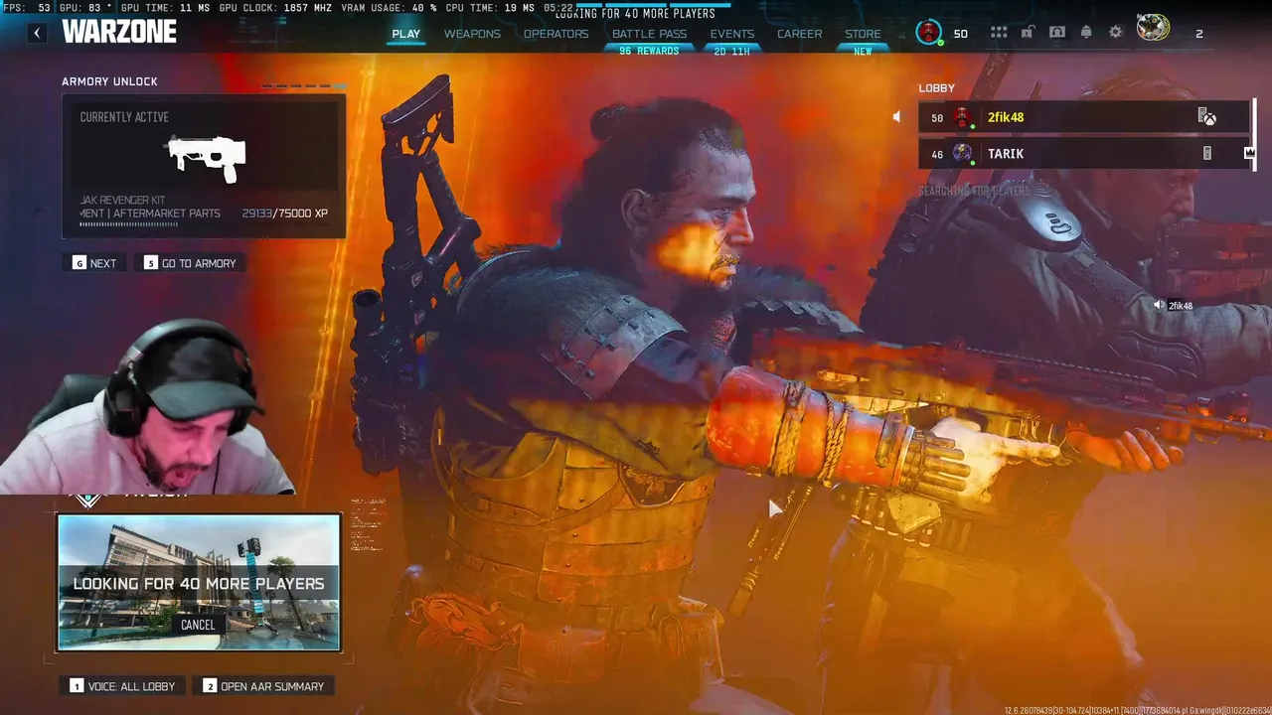The height and width of the screenshot is (715, 1272).
Task: Click top LOOKING FOR 40 MORE PLAYERS banner
Action: 635,14
